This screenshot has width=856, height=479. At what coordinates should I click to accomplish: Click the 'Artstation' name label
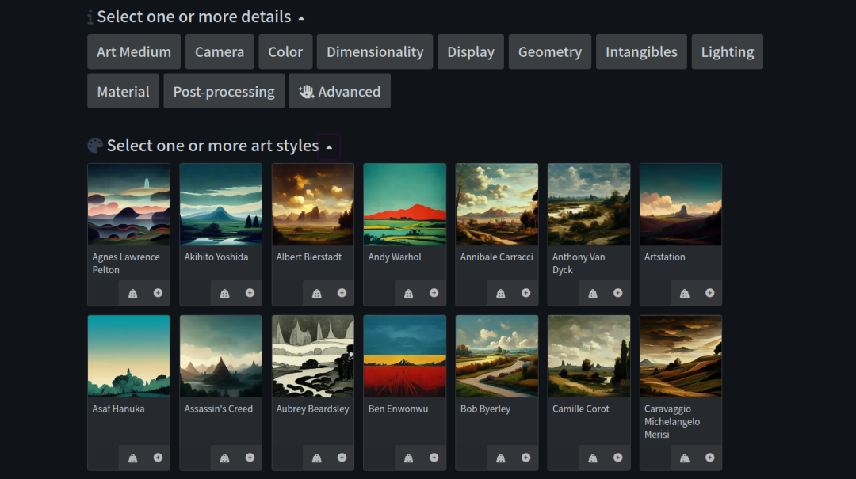point(664,257)
